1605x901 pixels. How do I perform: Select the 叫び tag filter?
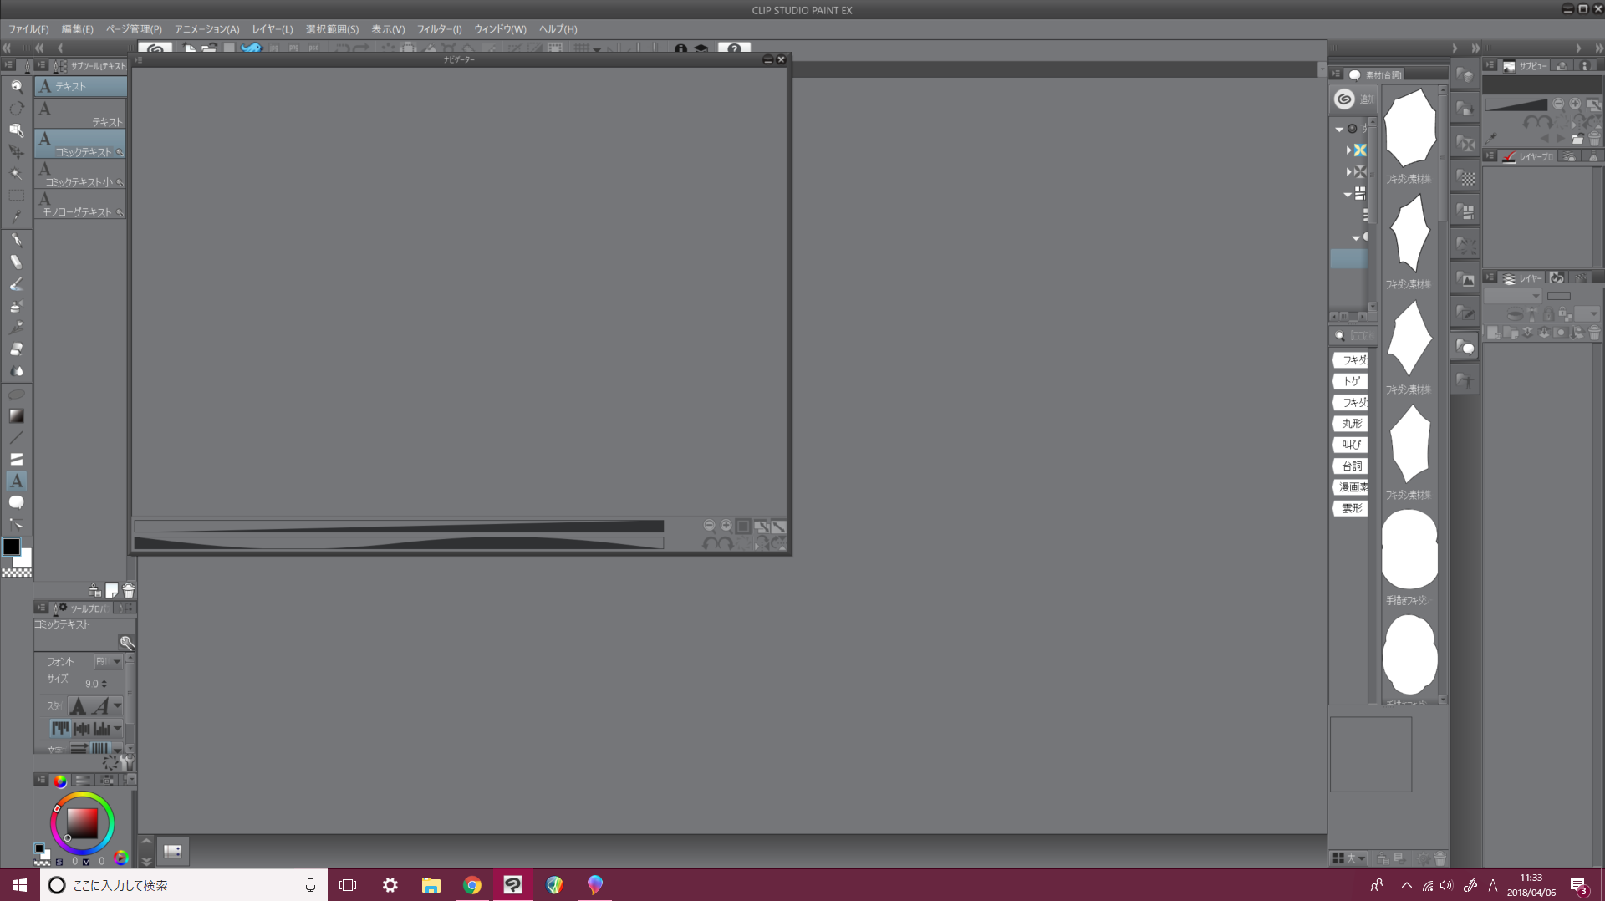tap(1351, 445)
